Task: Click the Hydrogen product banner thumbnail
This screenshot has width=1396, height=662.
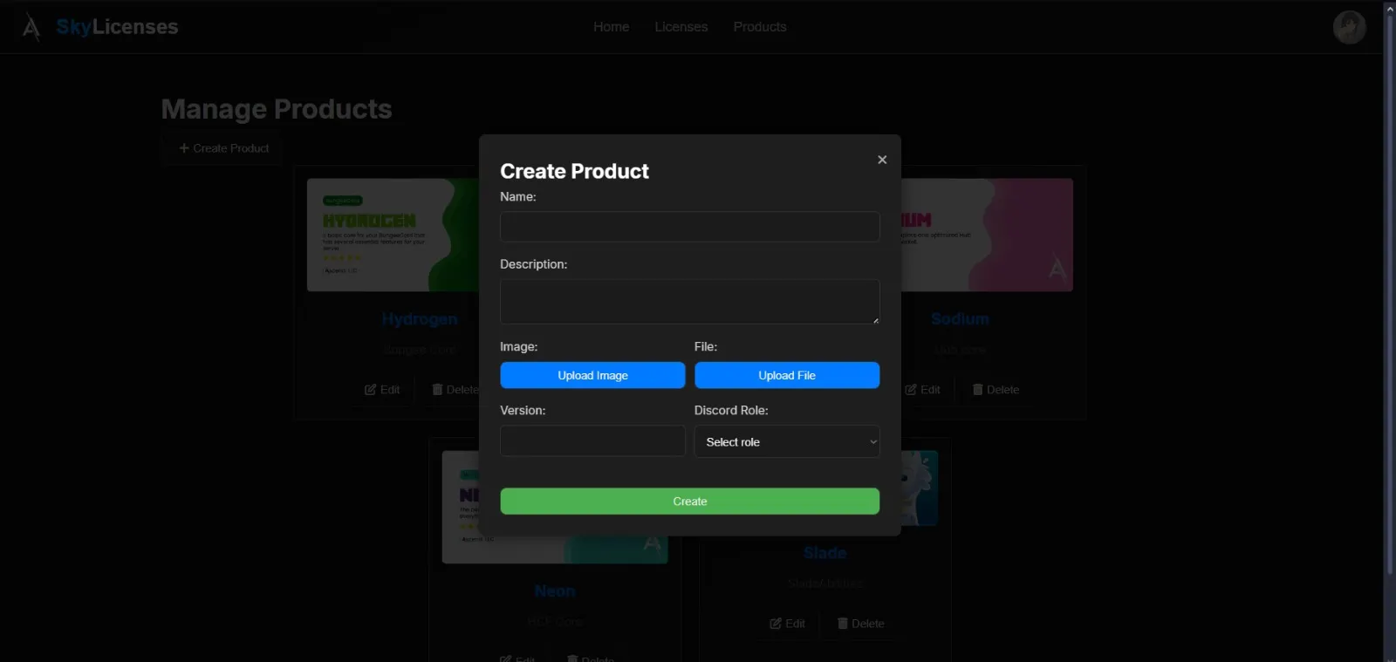Action: (x=393, y=235)
